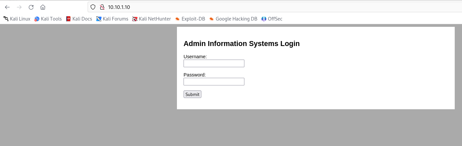
Task: Click into the Username text field
Action: [214, 64]
